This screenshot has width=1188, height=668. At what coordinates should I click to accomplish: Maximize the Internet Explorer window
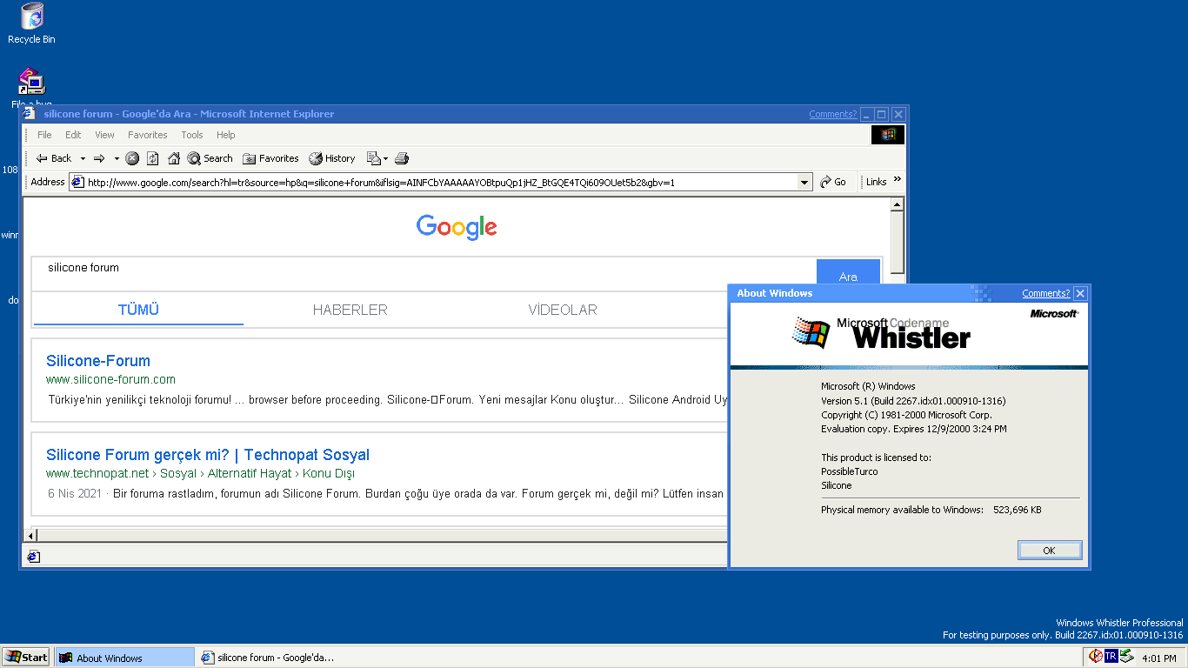(x=882, y=115)
